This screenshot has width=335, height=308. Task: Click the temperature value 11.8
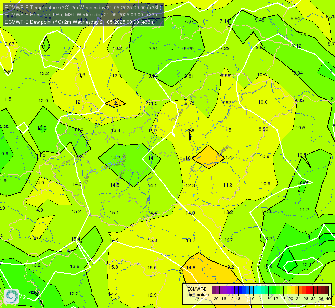[266, 211]
